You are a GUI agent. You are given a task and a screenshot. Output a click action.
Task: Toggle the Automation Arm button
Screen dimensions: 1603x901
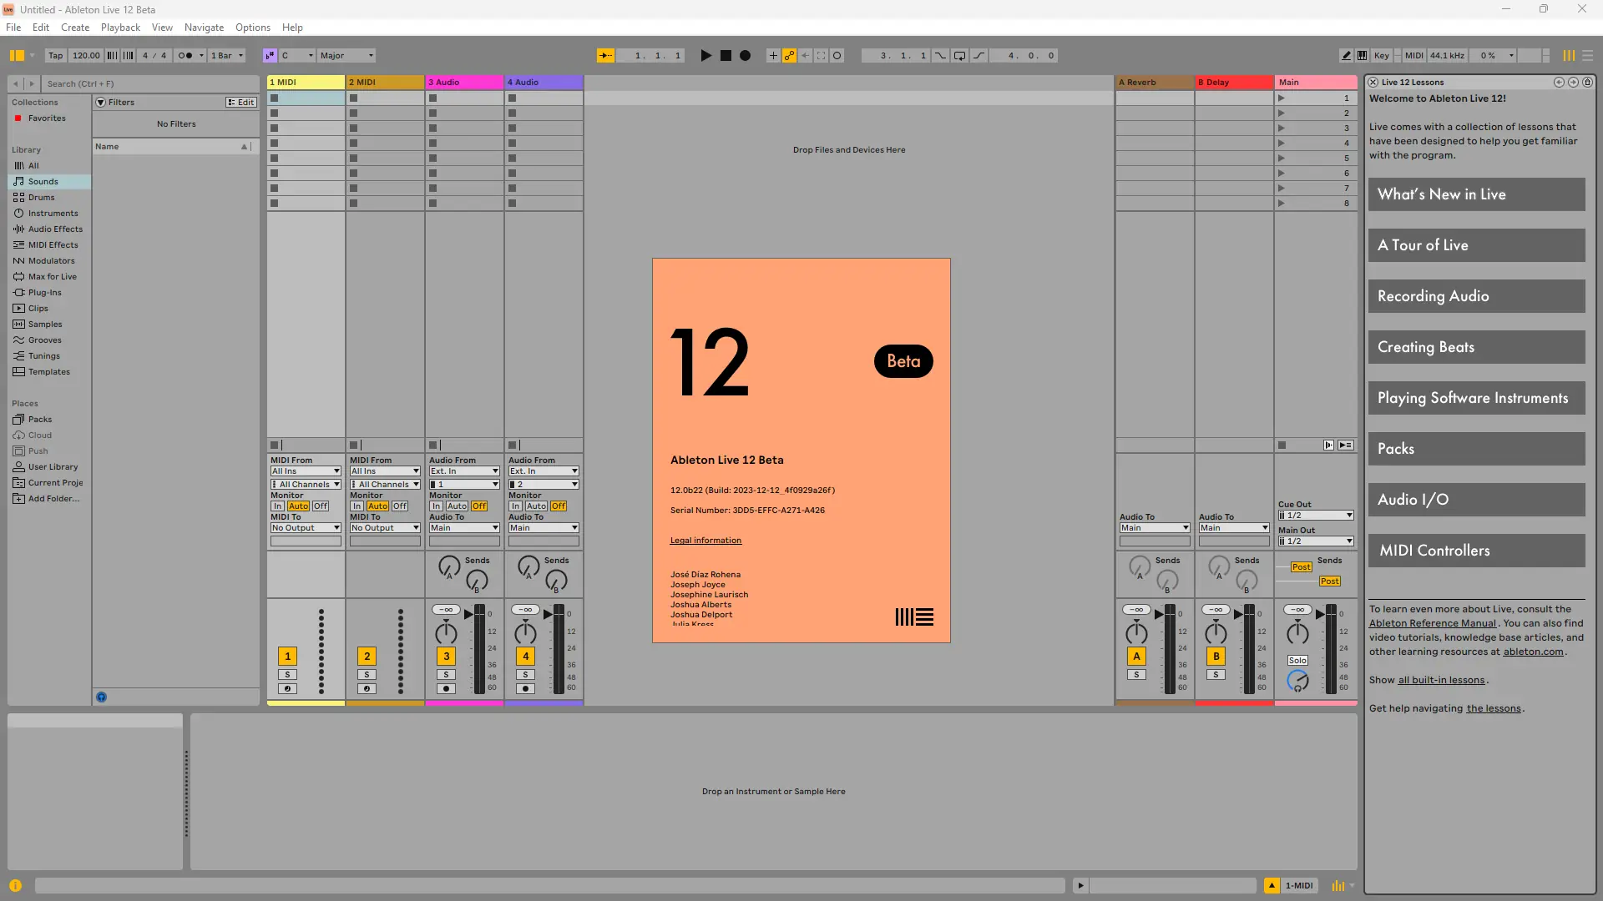(x=789, y=56)
